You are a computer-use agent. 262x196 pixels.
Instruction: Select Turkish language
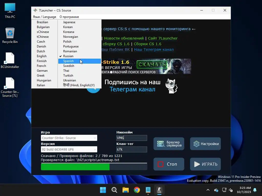pos(80,76)
